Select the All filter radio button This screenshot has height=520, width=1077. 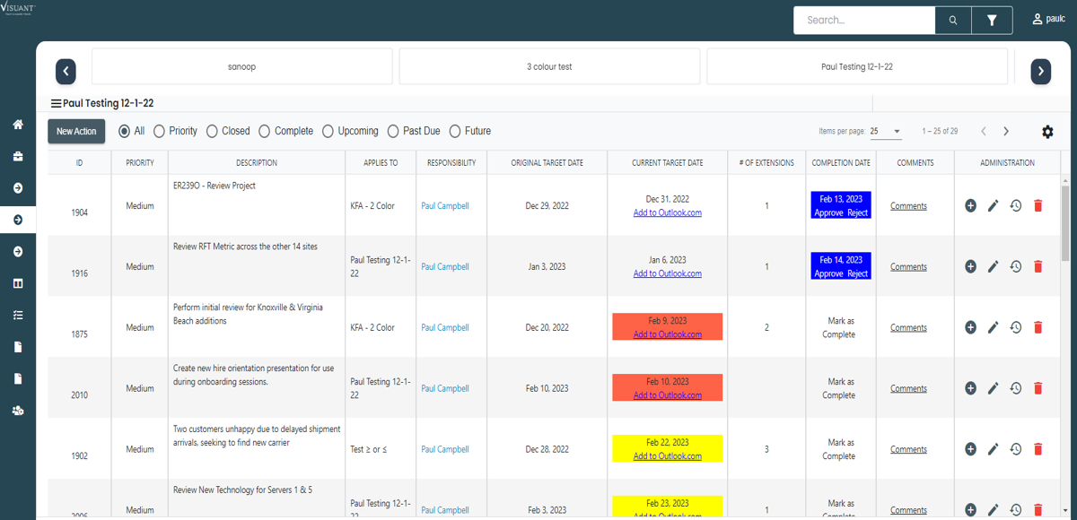click(x=125, y=131)
